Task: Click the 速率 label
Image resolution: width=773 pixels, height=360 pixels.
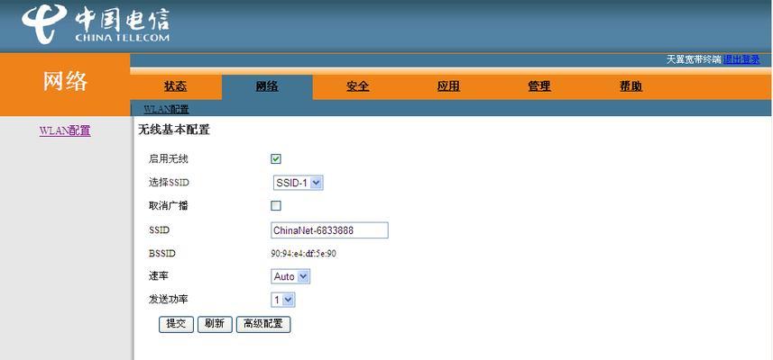Action: pyautogui.click(x=158, y=276)
